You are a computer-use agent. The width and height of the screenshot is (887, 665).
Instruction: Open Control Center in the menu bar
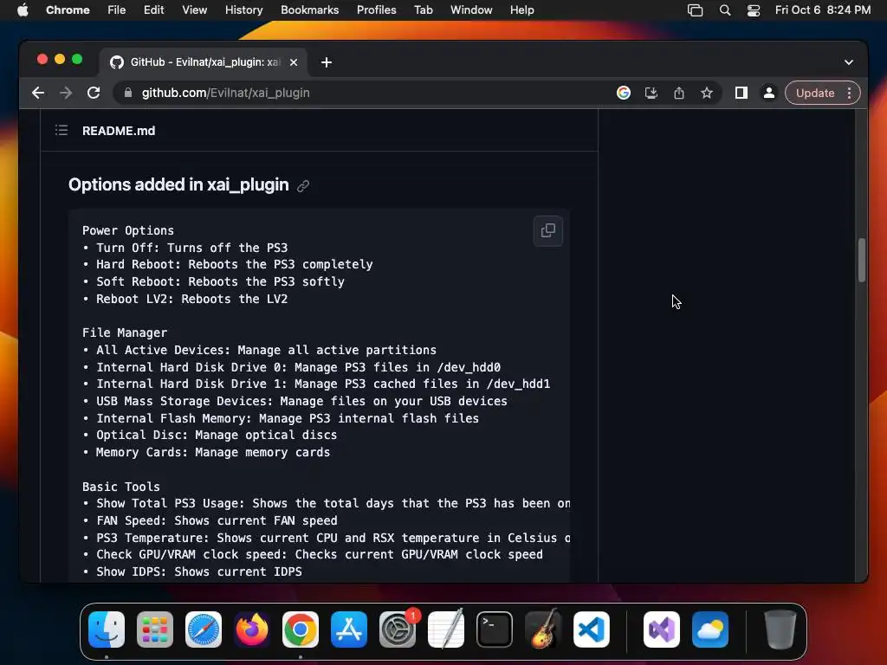[754, 10]
